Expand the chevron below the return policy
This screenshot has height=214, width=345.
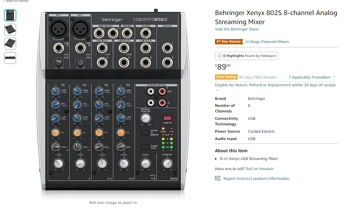pyautogui.click(x=217, y=90)
